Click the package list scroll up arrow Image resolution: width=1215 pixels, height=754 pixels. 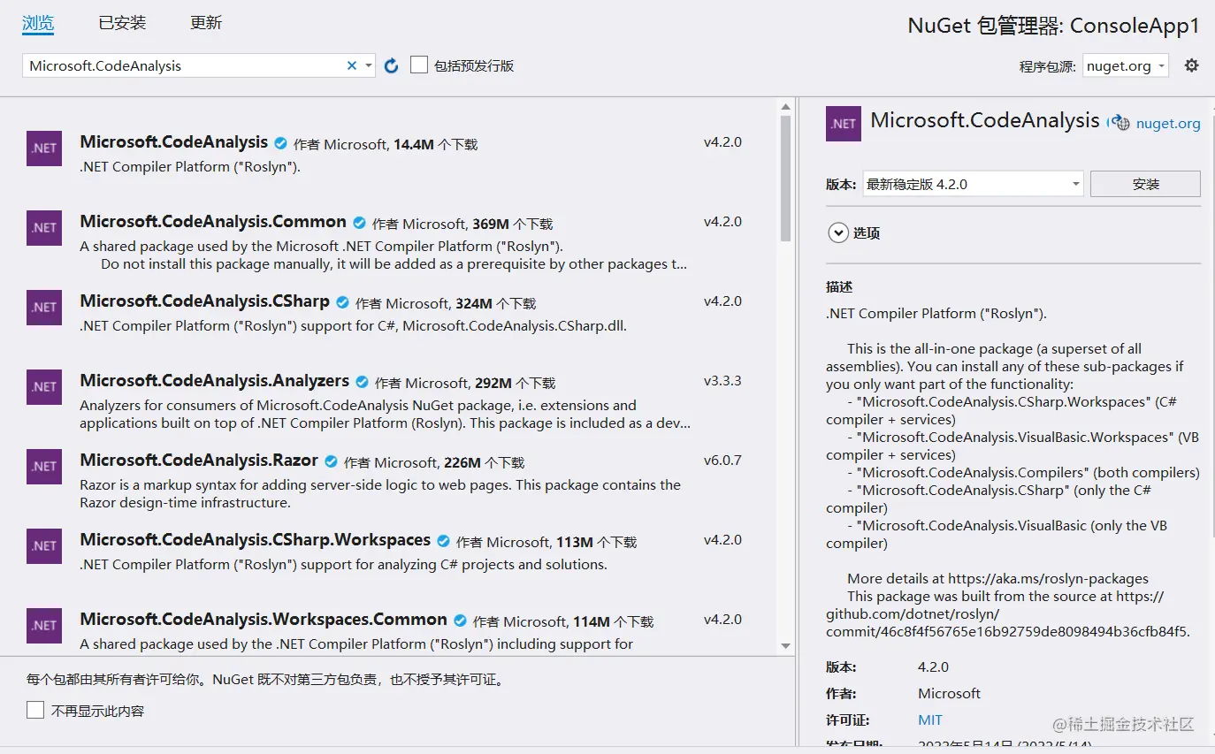[786, 107]
